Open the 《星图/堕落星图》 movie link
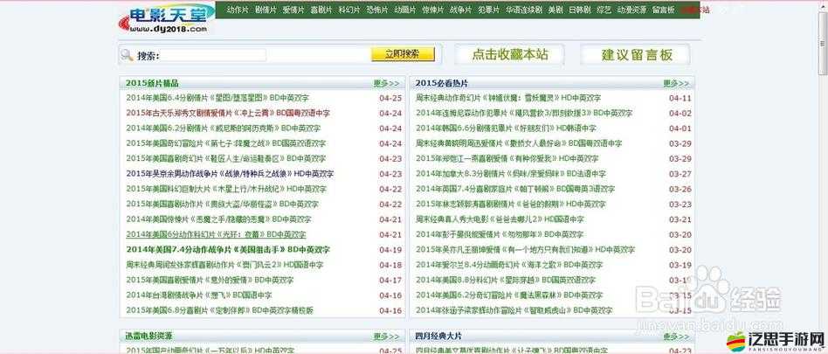Screen dimensions: 828x354 coord(217,98)
